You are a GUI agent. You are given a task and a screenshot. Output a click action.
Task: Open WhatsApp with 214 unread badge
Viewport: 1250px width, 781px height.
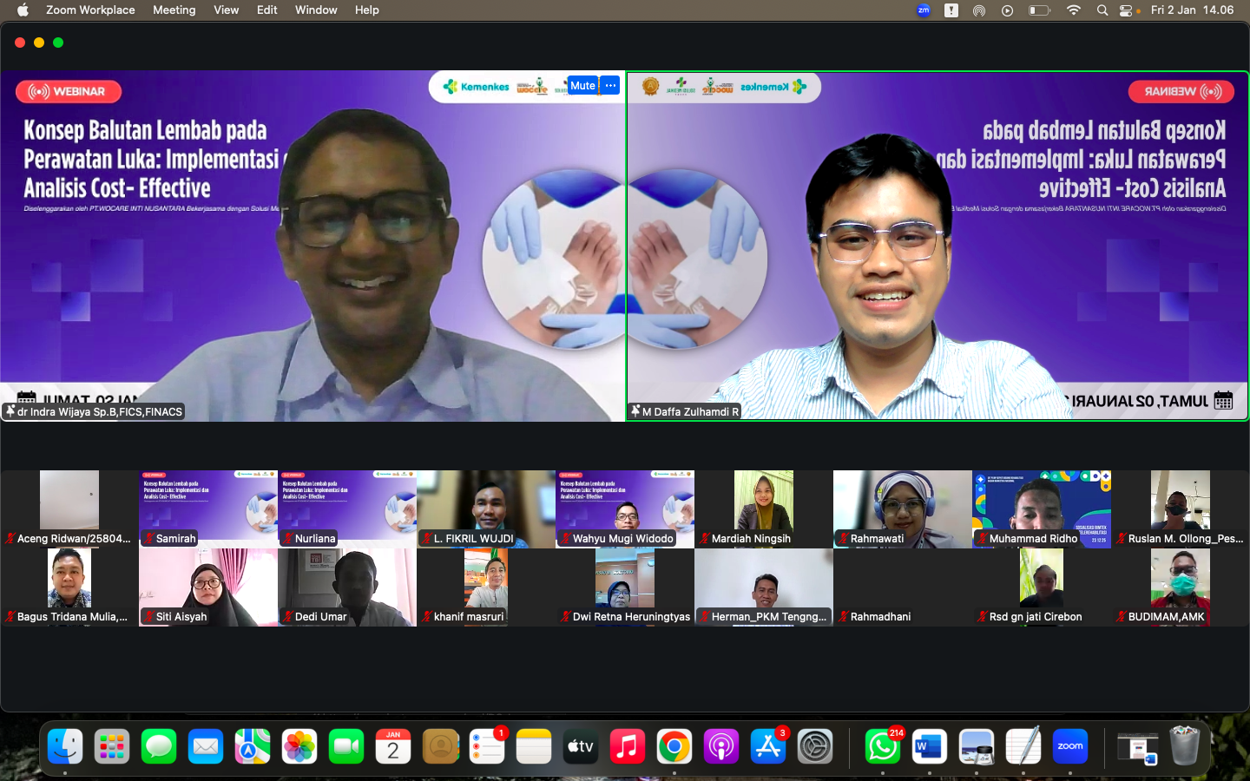click(x=882, y=746)
